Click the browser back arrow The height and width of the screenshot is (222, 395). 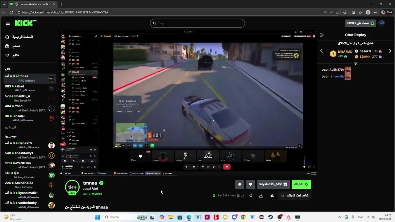pos(4,12)
